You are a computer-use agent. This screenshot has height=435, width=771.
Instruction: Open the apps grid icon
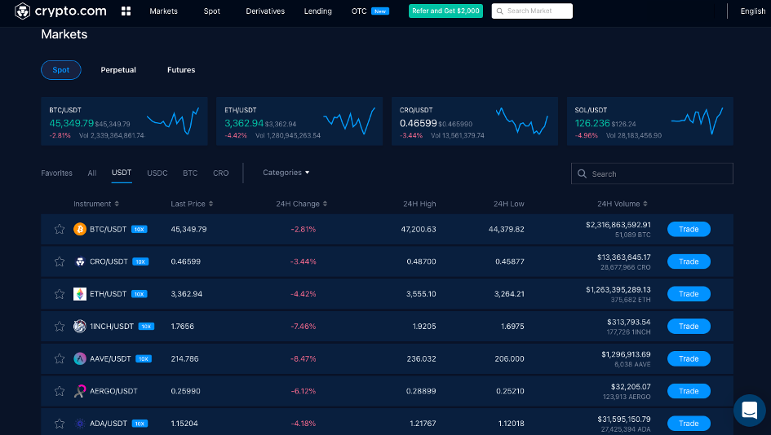tap(126, 11)
